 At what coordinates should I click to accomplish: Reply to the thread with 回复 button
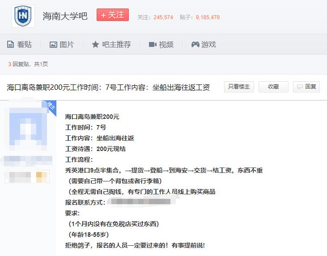coord(306,87)
